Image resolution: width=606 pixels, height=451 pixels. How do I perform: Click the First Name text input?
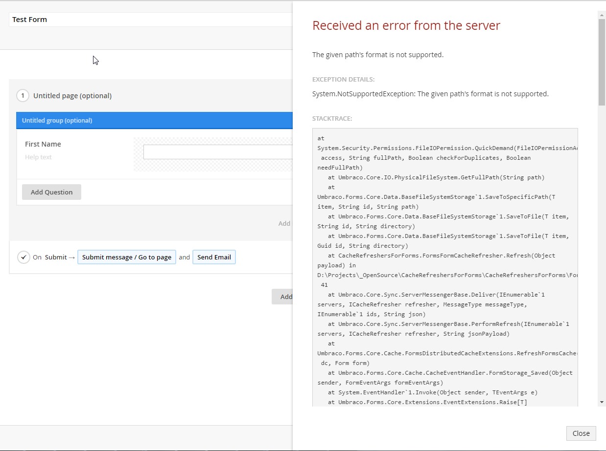tap(218, 152)
